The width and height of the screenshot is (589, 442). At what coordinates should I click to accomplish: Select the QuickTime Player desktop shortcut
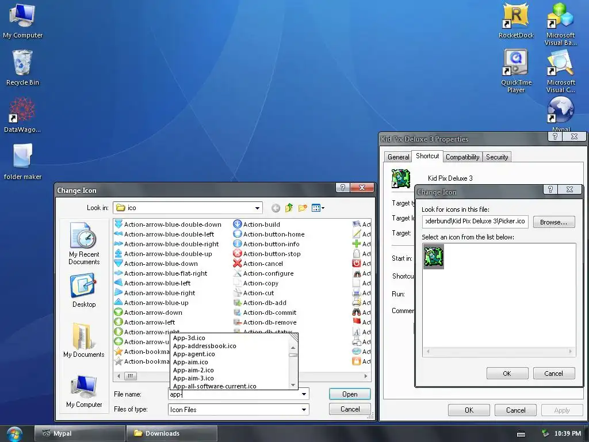coord(516,71)
